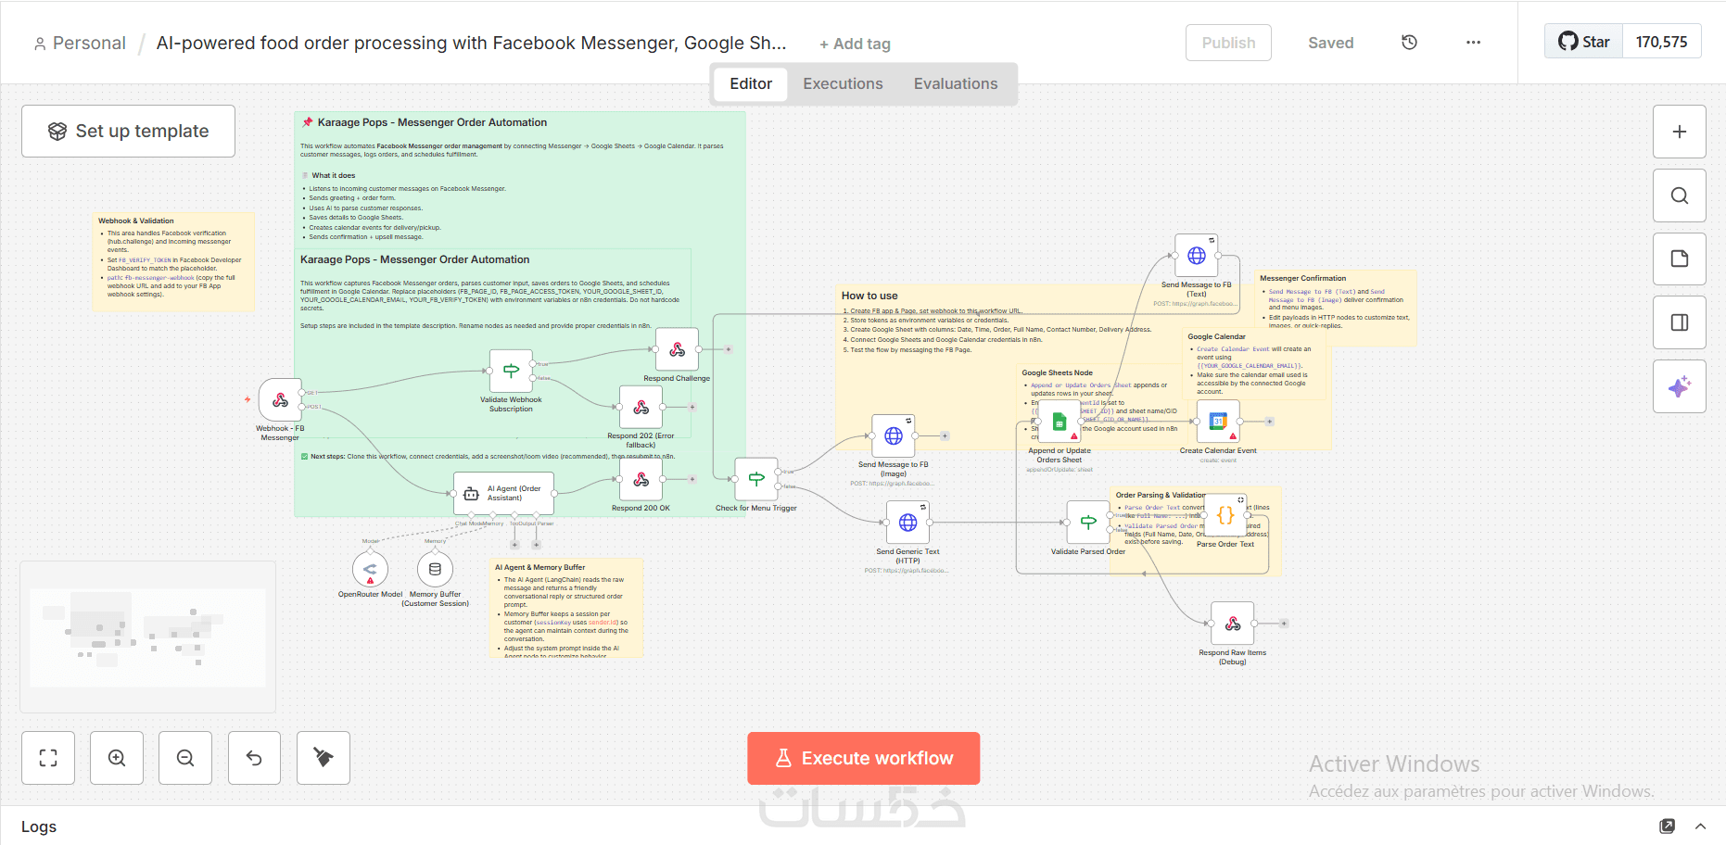The width and height of the screenshot is (1726, 845).
Task: Click the plus connector after Respond Raw Items
Action: (1284, 624)
